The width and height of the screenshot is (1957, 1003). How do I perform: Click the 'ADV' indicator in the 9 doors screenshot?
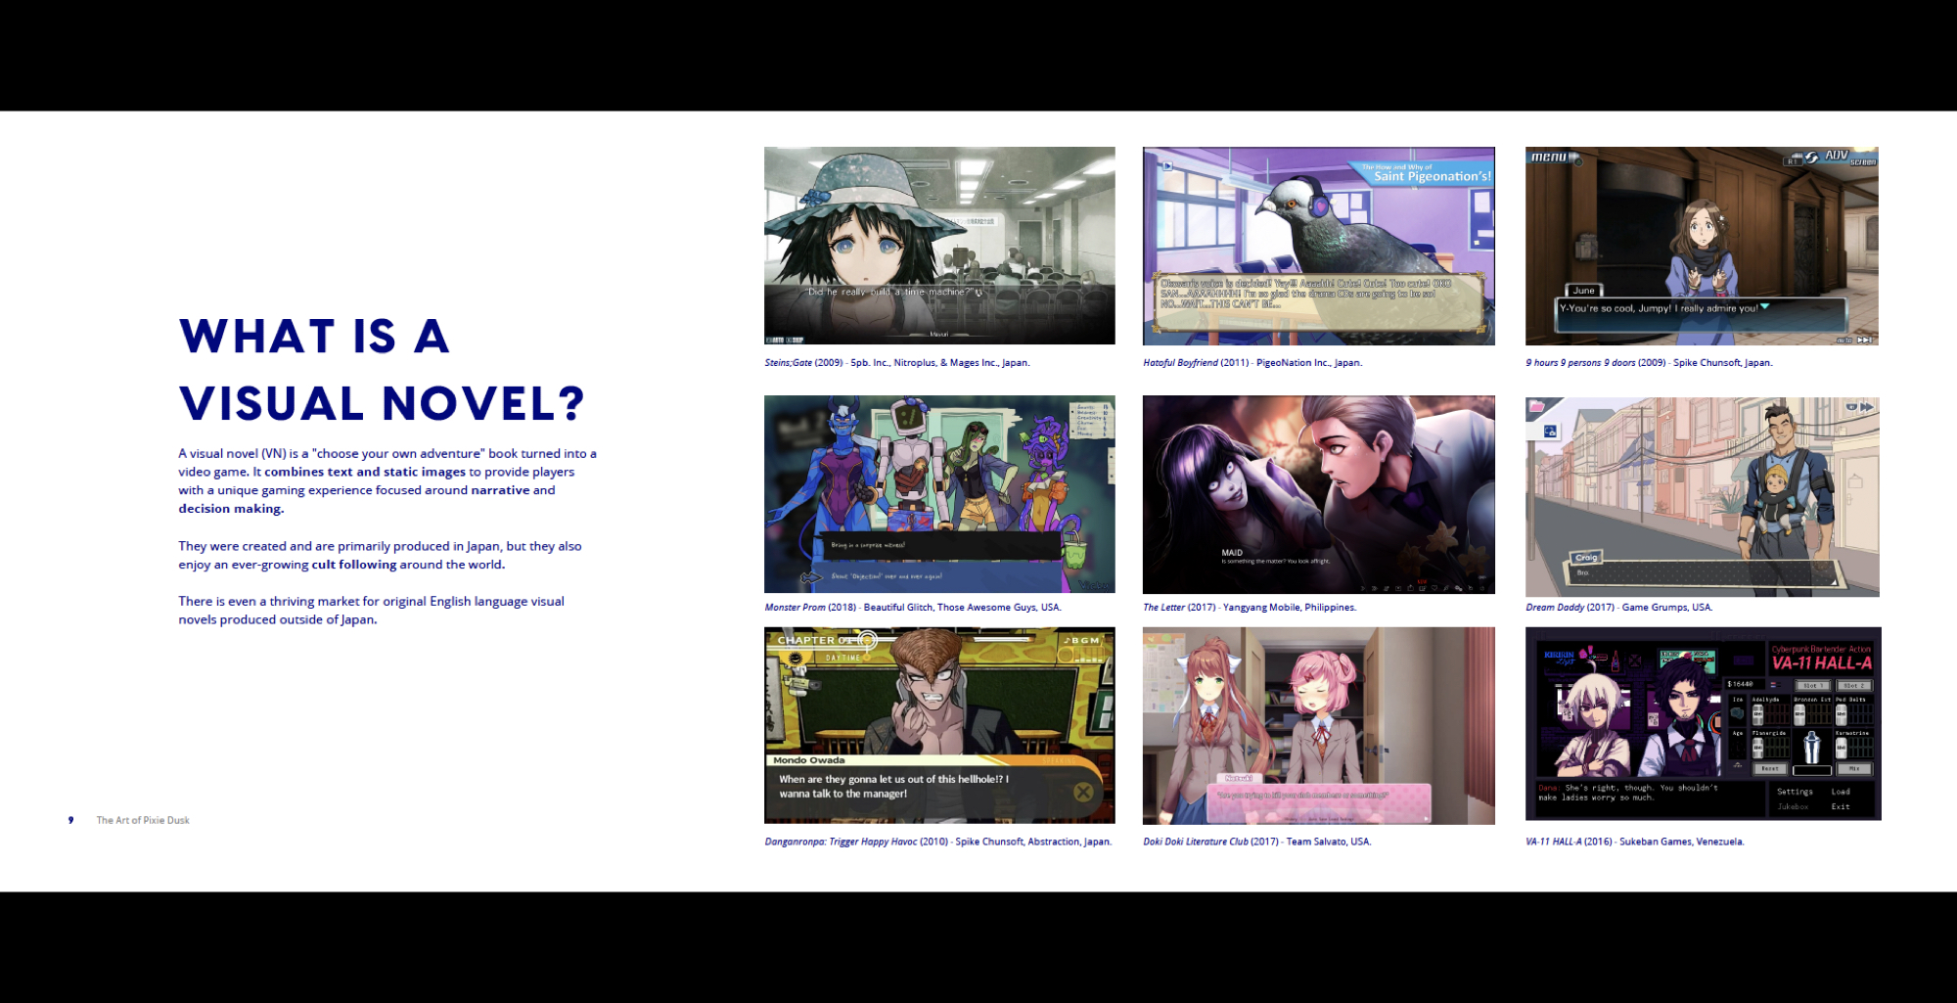(x=1837, y=156)
